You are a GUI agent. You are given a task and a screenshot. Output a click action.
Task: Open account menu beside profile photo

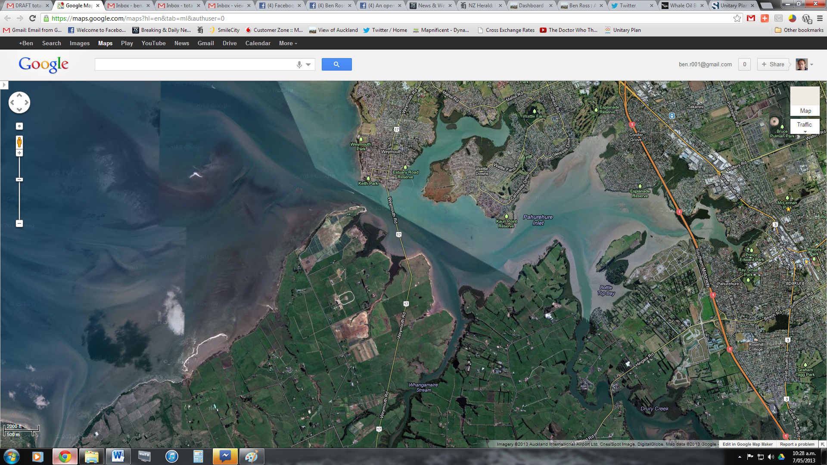tap(811, 65)
